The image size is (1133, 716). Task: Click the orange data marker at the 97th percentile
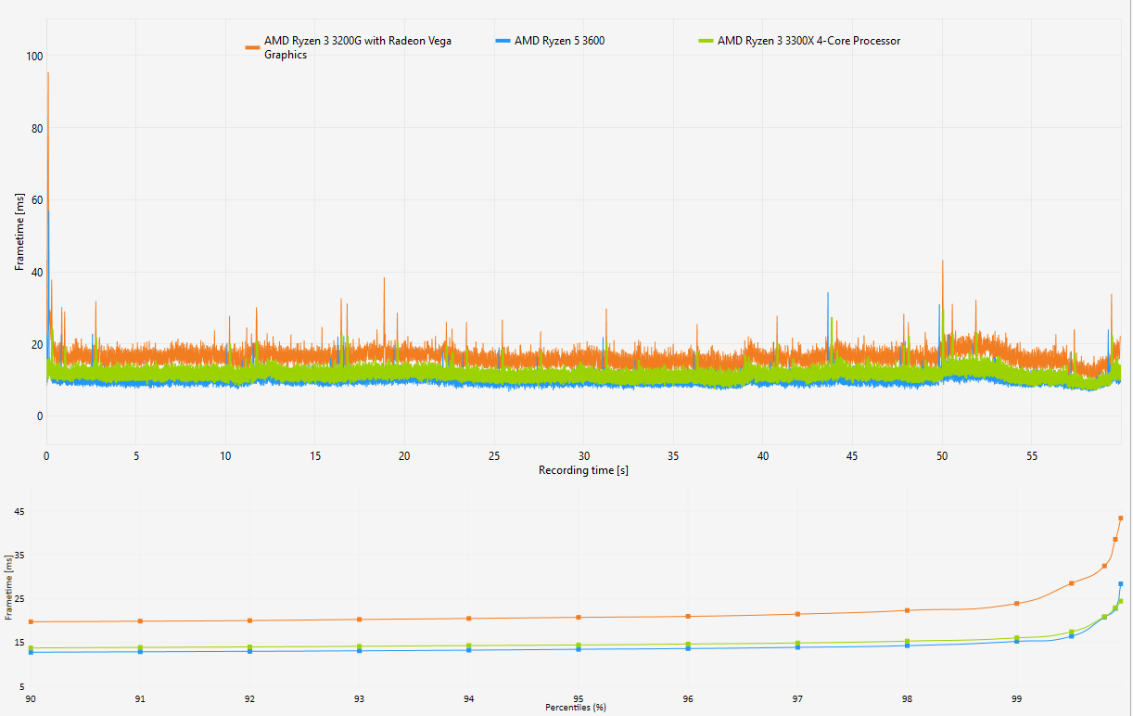(797, 614)
